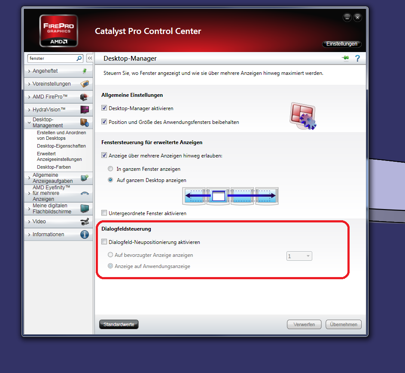Select Auf ganzem Desktop anzeigen
Viewport: 405px width, 373px height.
[x=110, y=180]
